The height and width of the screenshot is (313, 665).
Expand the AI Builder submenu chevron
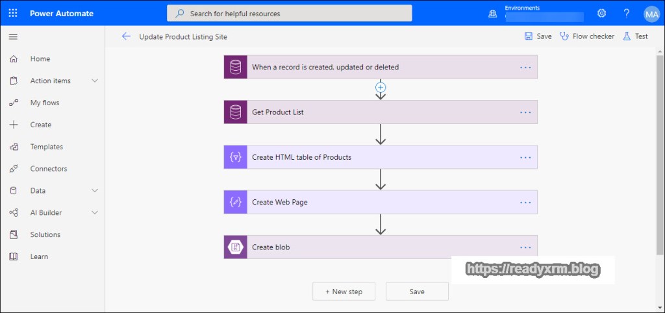coord(95,213)
